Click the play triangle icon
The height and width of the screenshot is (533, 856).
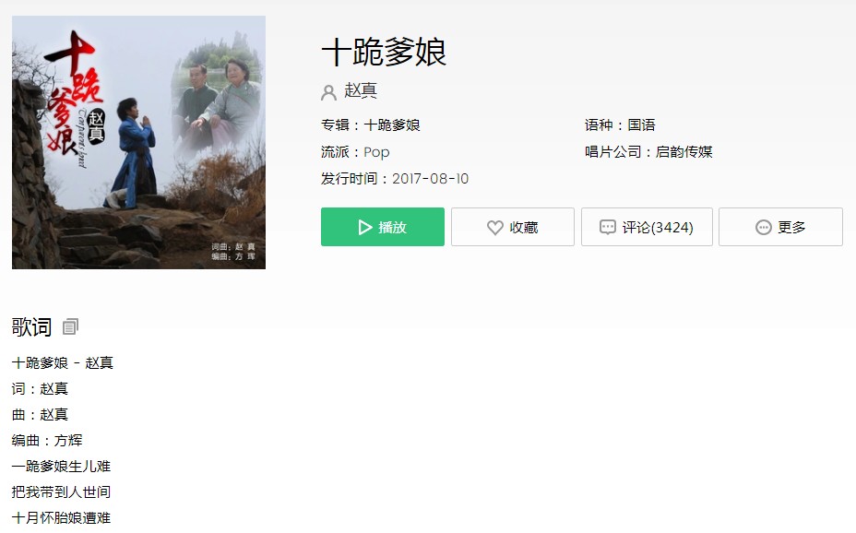[x=364, y=228]
